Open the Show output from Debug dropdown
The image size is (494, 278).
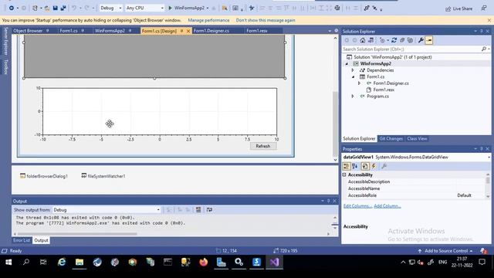107,210
